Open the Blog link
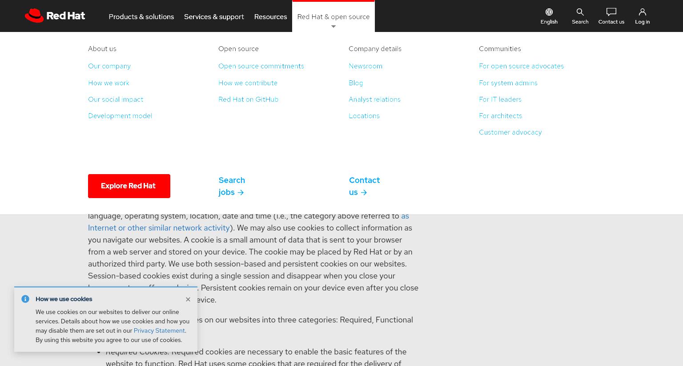The height and width of the screenshot is (366, 683). pyautogui.click(x=356, y=83)
